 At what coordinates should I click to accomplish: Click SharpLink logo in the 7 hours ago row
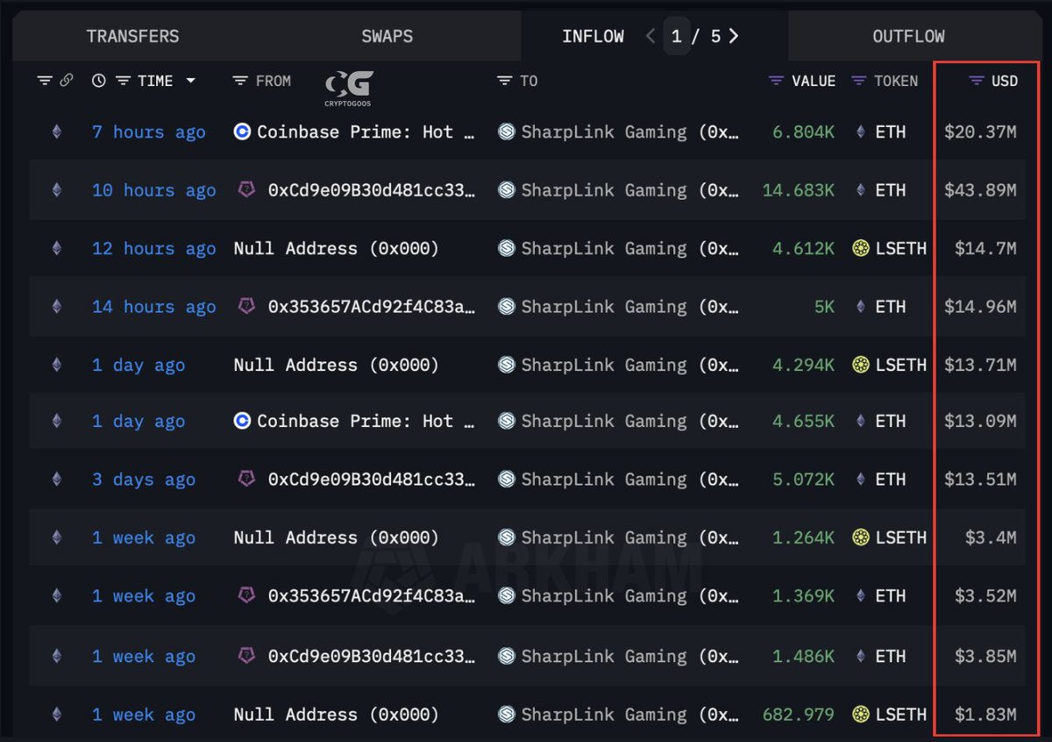tap(507, 132)
